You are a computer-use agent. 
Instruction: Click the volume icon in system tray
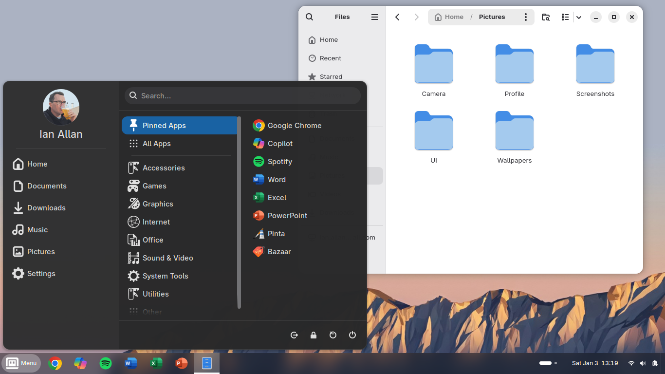click(643, 363)
